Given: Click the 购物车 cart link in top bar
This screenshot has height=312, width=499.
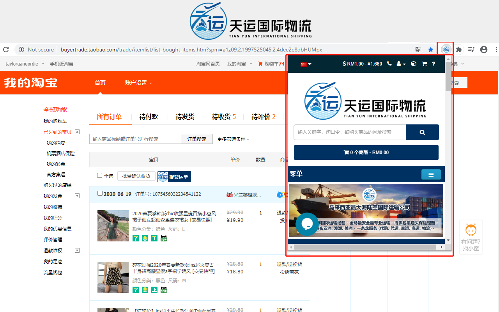Looking at the screenshot, I should [271, 64].
